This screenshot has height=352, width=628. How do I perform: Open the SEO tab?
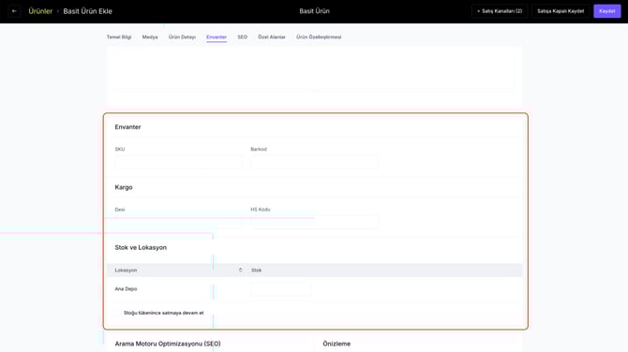click(x=243, y=37)
